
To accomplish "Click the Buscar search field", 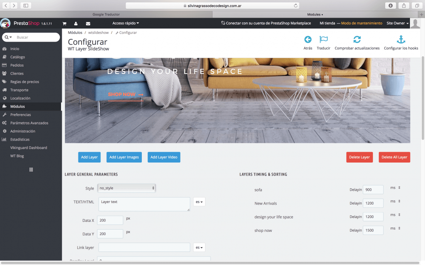I will coord(37,37).
